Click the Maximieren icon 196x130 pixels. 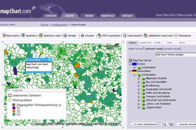pyautogui.click(x=176, y=36)
